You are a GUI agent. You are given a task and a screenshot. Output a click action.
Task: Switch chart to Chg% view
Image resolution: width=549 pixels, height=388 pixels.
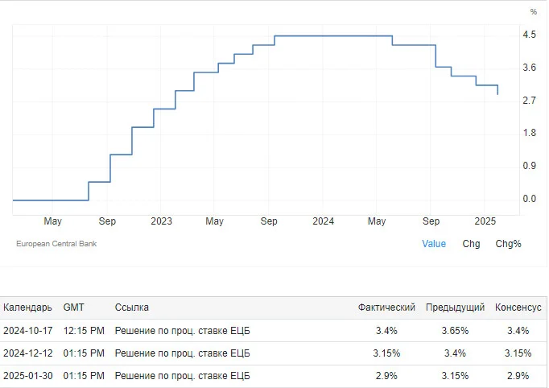pyautogui.click(x=508, y=244)
